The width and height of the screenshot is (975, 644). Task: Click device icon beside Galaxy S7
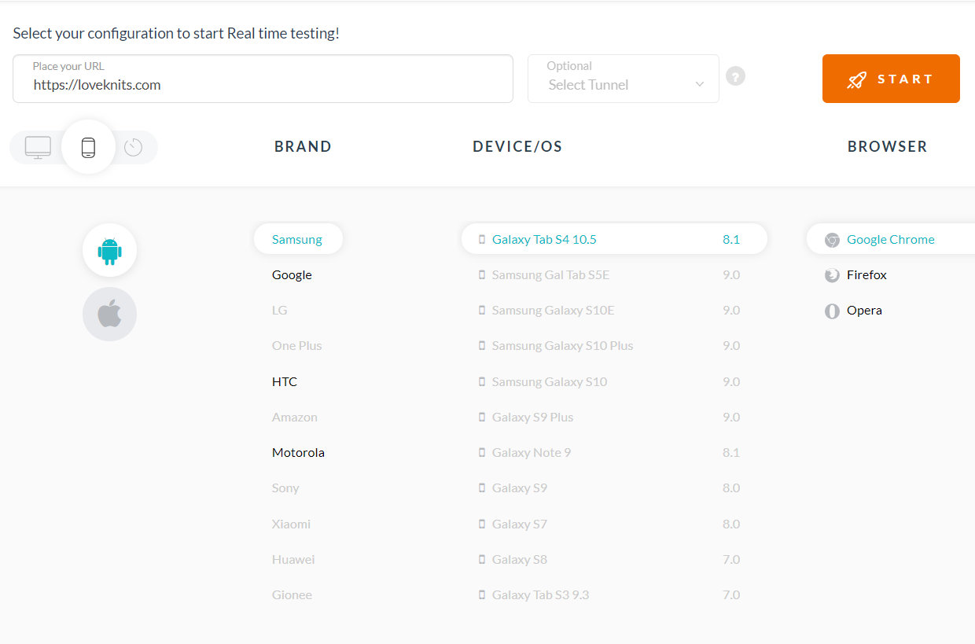coord(482,524)
